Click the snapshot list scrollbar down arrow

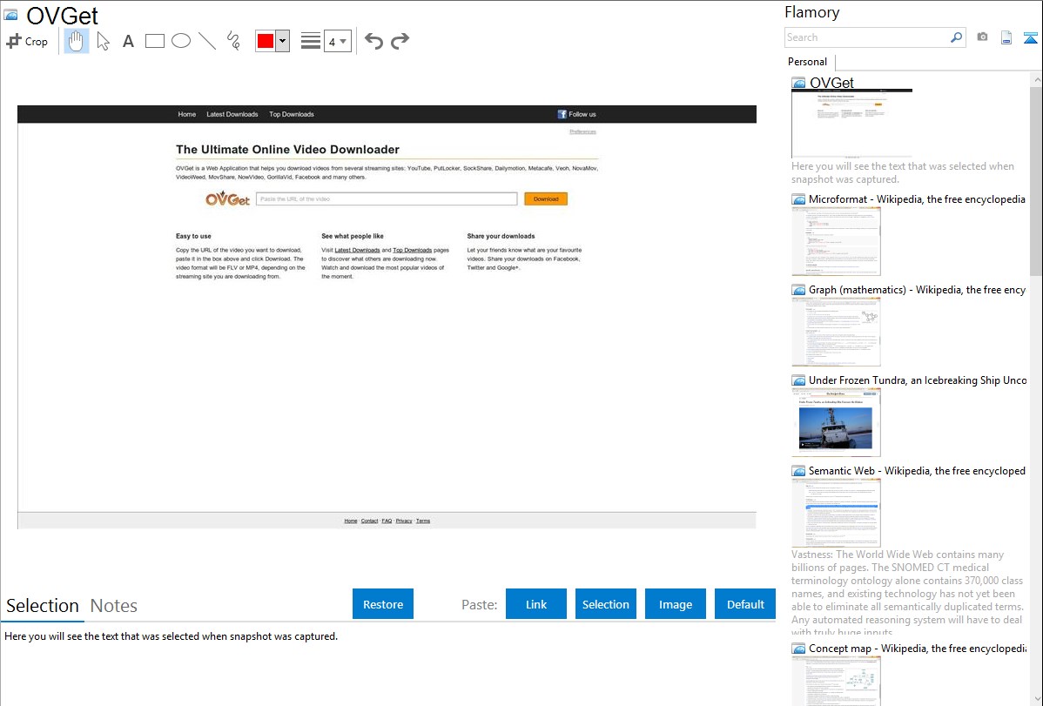[1036, 699]
